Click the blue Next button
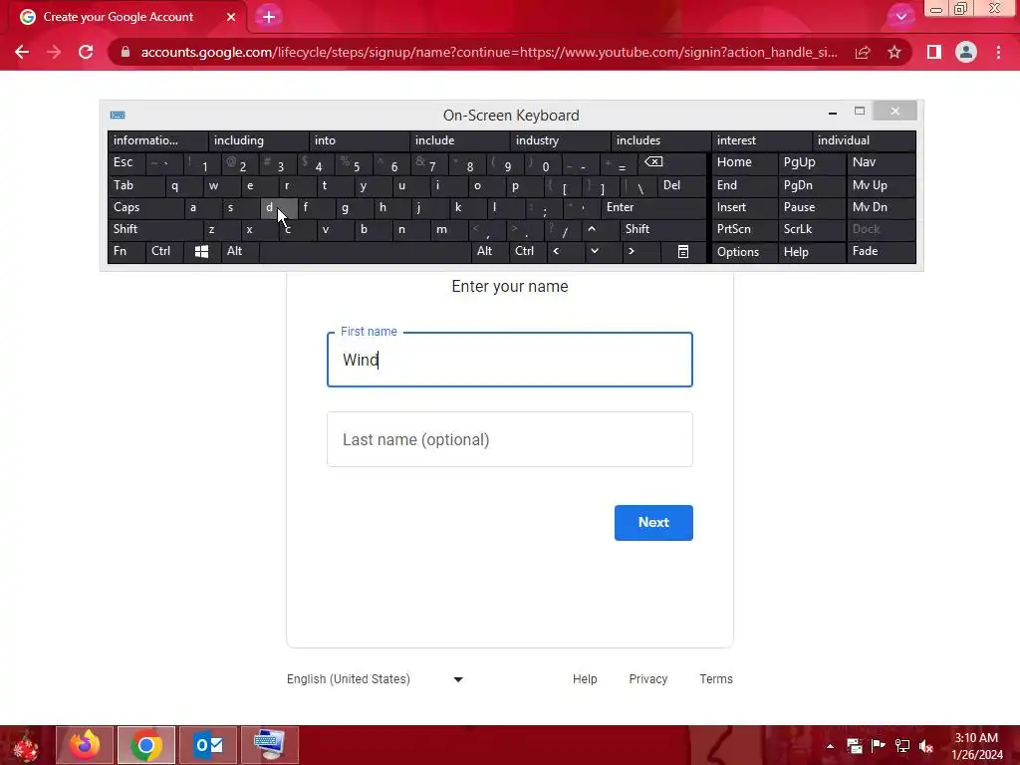1020x765 pixels. pos(653,522)
